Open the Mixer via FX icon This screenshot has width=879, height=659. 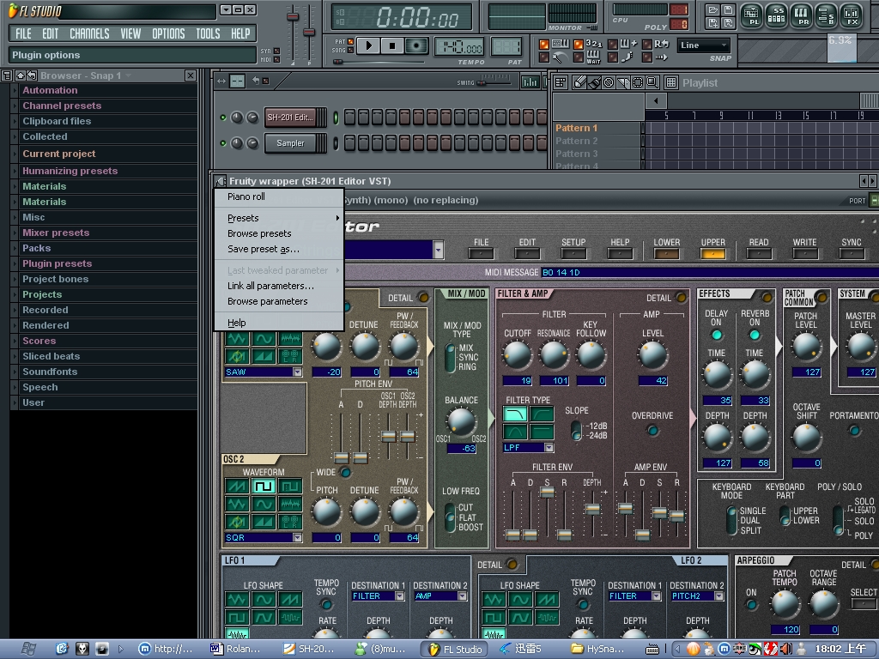click(852, 15)
